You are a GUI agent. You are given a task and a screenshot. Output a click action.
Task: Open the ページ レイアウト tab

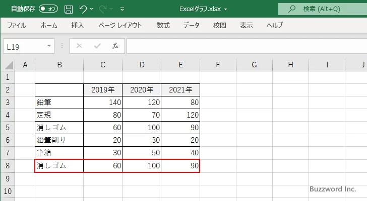[120, 25]
